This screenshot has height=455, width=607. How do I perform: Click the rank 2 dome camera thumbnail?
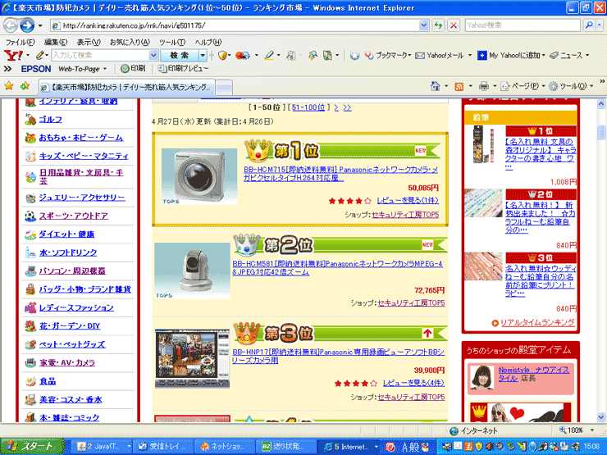193,271
